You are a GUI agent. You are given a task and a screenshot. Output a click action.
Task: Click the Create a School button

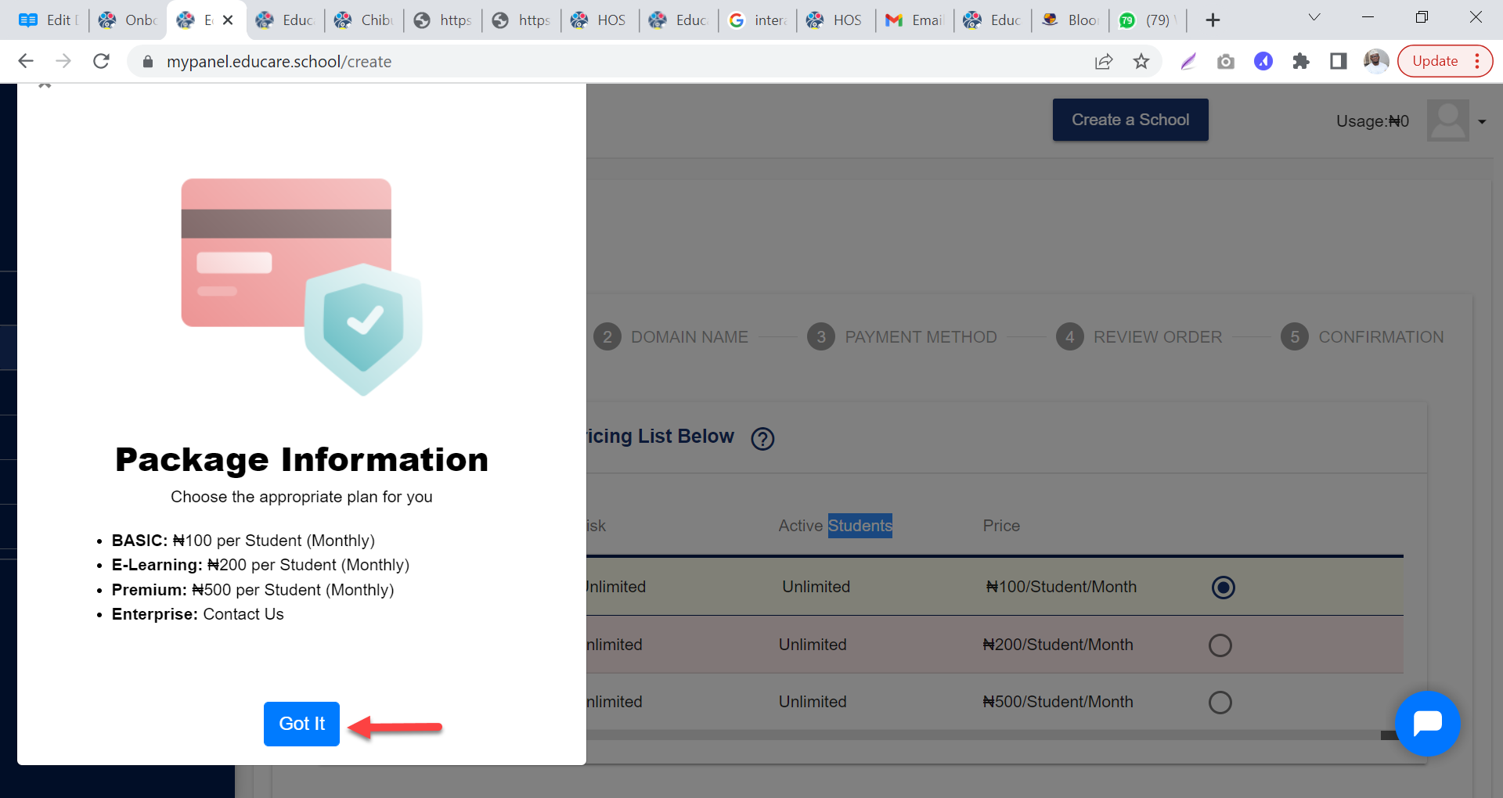(1130, 120)
